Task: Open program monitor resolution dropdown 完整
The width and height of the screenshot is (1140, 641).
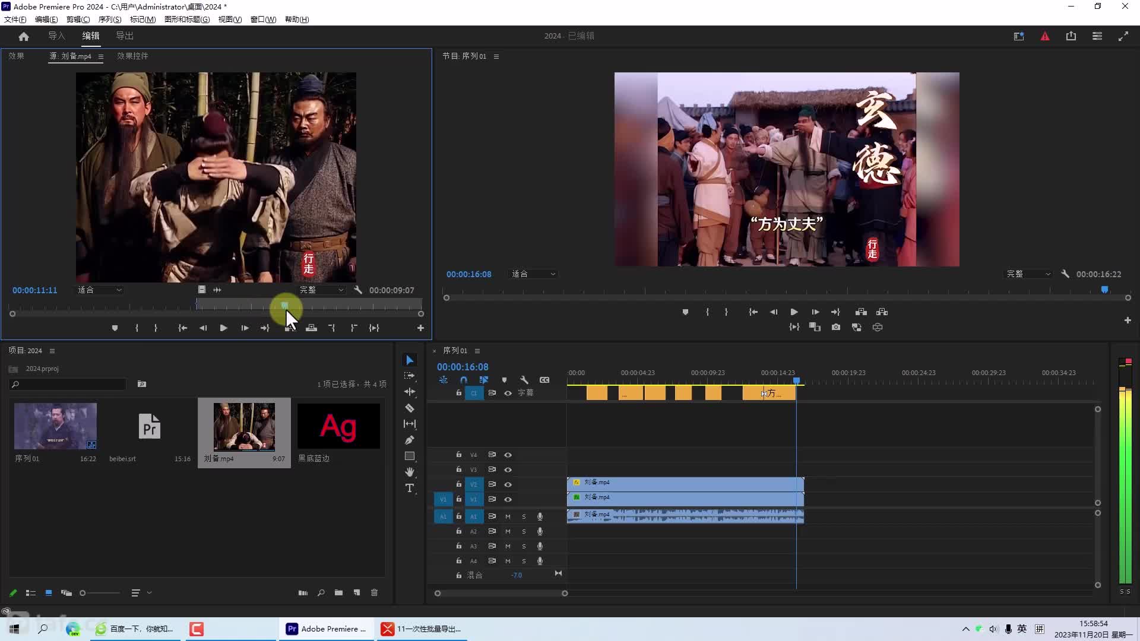Action: click(x=1028, y=274)
